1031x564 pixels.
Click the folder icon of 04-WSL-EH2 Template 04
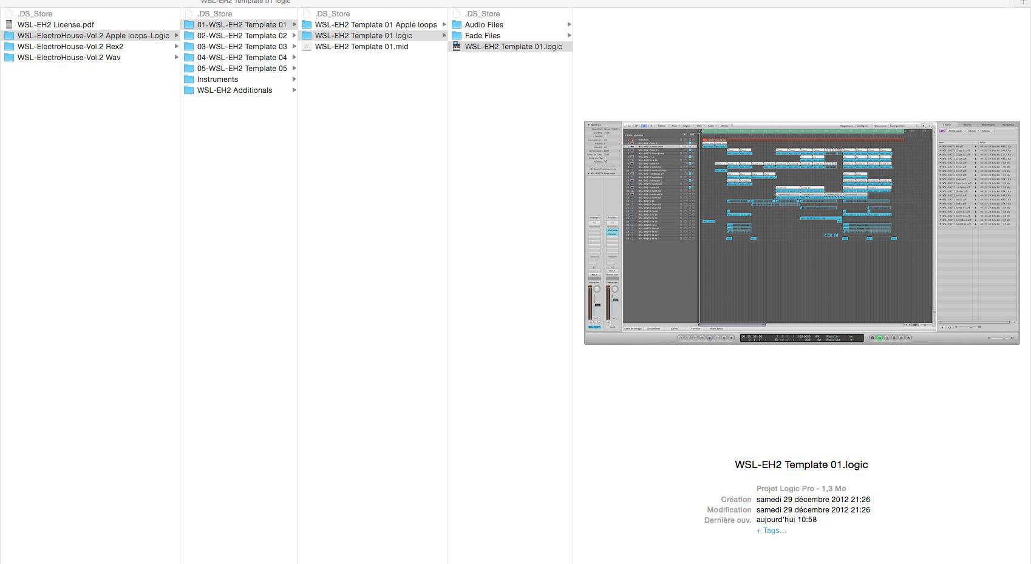pyautogui.click(x=189, y=58)
